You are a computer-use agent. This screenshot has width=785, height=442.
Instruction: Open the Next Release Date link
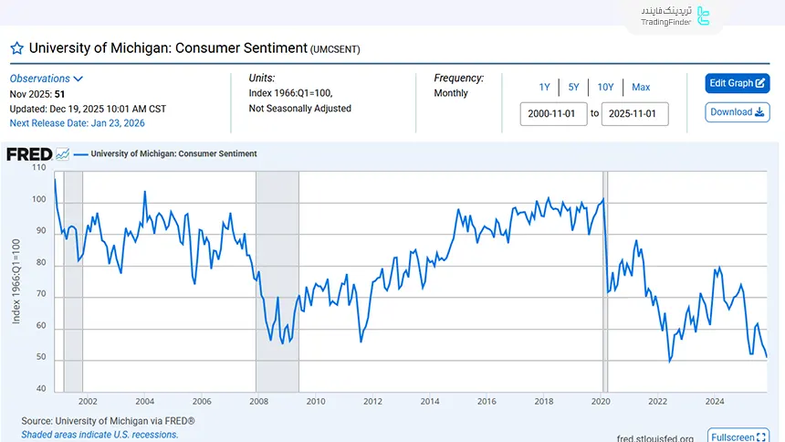[77, 123]
